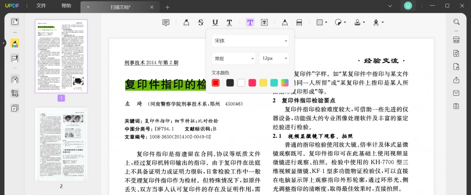Expand the 宋体 font dropdown
Viewport: 471px width, 195px height.
point(250,41)
